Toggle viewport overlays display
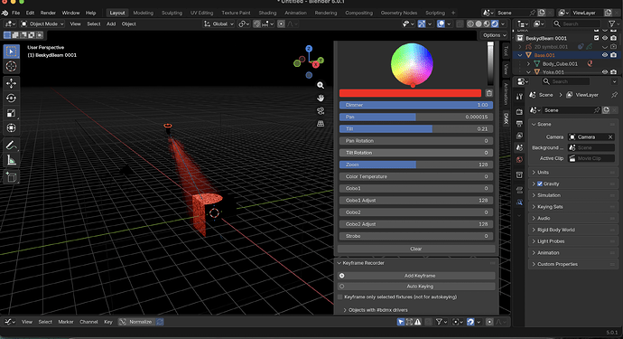This screenshot has height=339, width=623. click(441, 24)
